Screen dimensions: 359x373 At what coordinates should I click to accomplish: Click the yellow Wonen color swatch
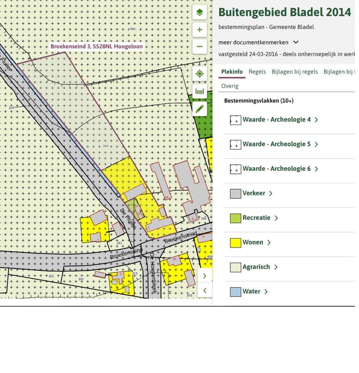235,243
